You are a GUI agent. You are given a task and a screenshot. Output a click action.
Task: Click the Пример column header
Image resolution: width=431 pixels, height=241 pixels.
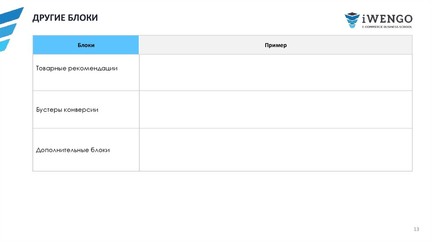pos(276,45)
